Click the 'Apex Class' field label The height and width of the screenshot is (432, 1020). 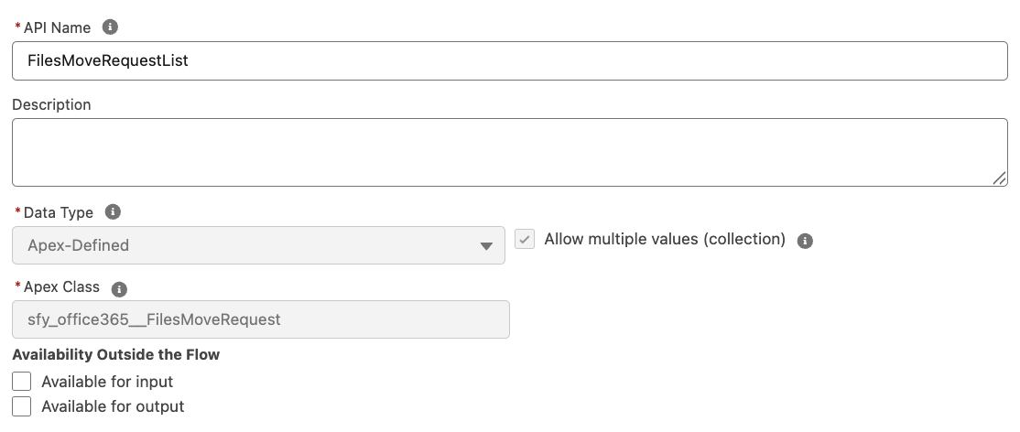[x=61, y=287]
